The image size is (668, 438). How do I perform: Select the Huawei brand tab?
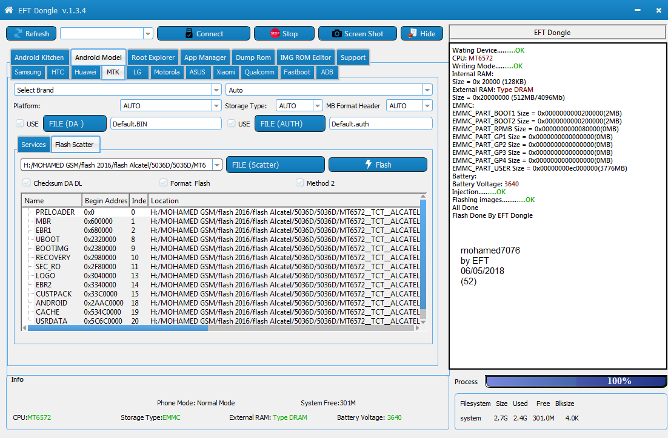click(x=85, y=72)
